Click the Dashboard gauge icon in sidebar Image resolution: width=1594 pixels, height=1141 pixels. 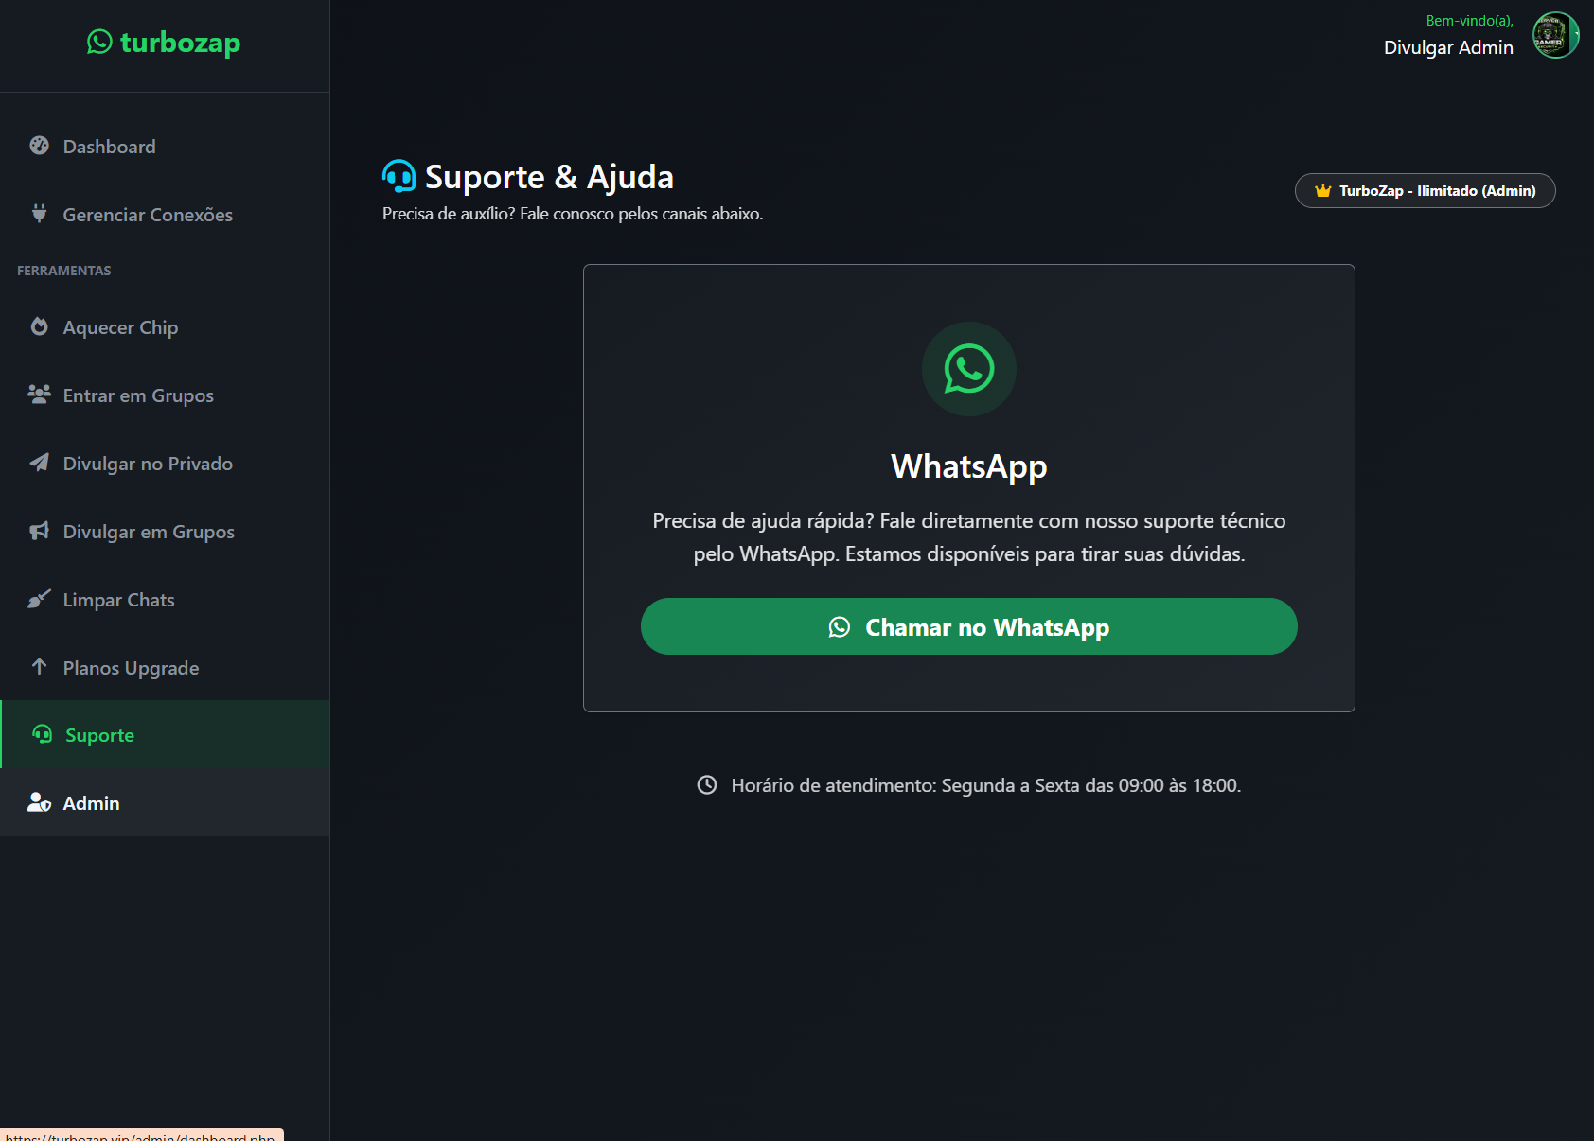pyautogui.click(x=39, y=146)
